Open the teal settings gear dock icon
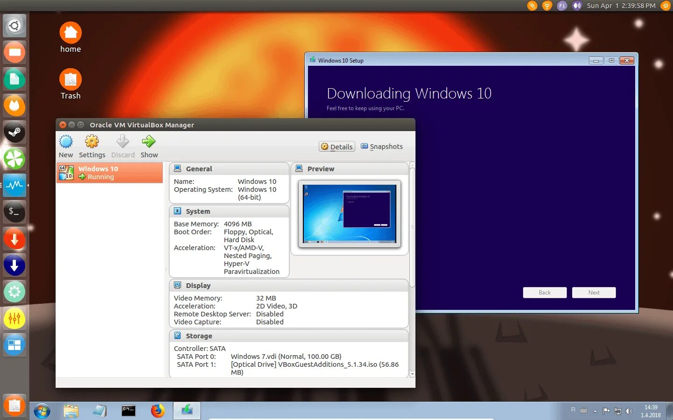Screen dimensions: 673x420 [x=14, y=292]
